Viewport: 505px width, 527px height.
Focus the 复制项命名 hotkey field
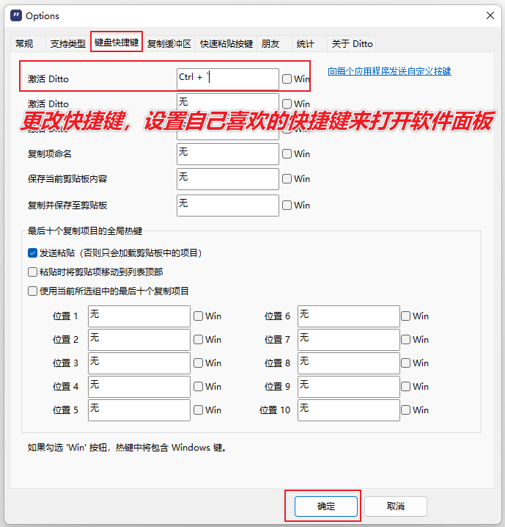[228, 154]
